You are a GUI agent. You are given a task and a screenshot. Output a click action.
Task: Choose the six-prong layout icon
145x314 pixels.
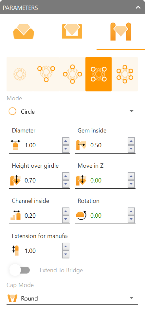125,74
